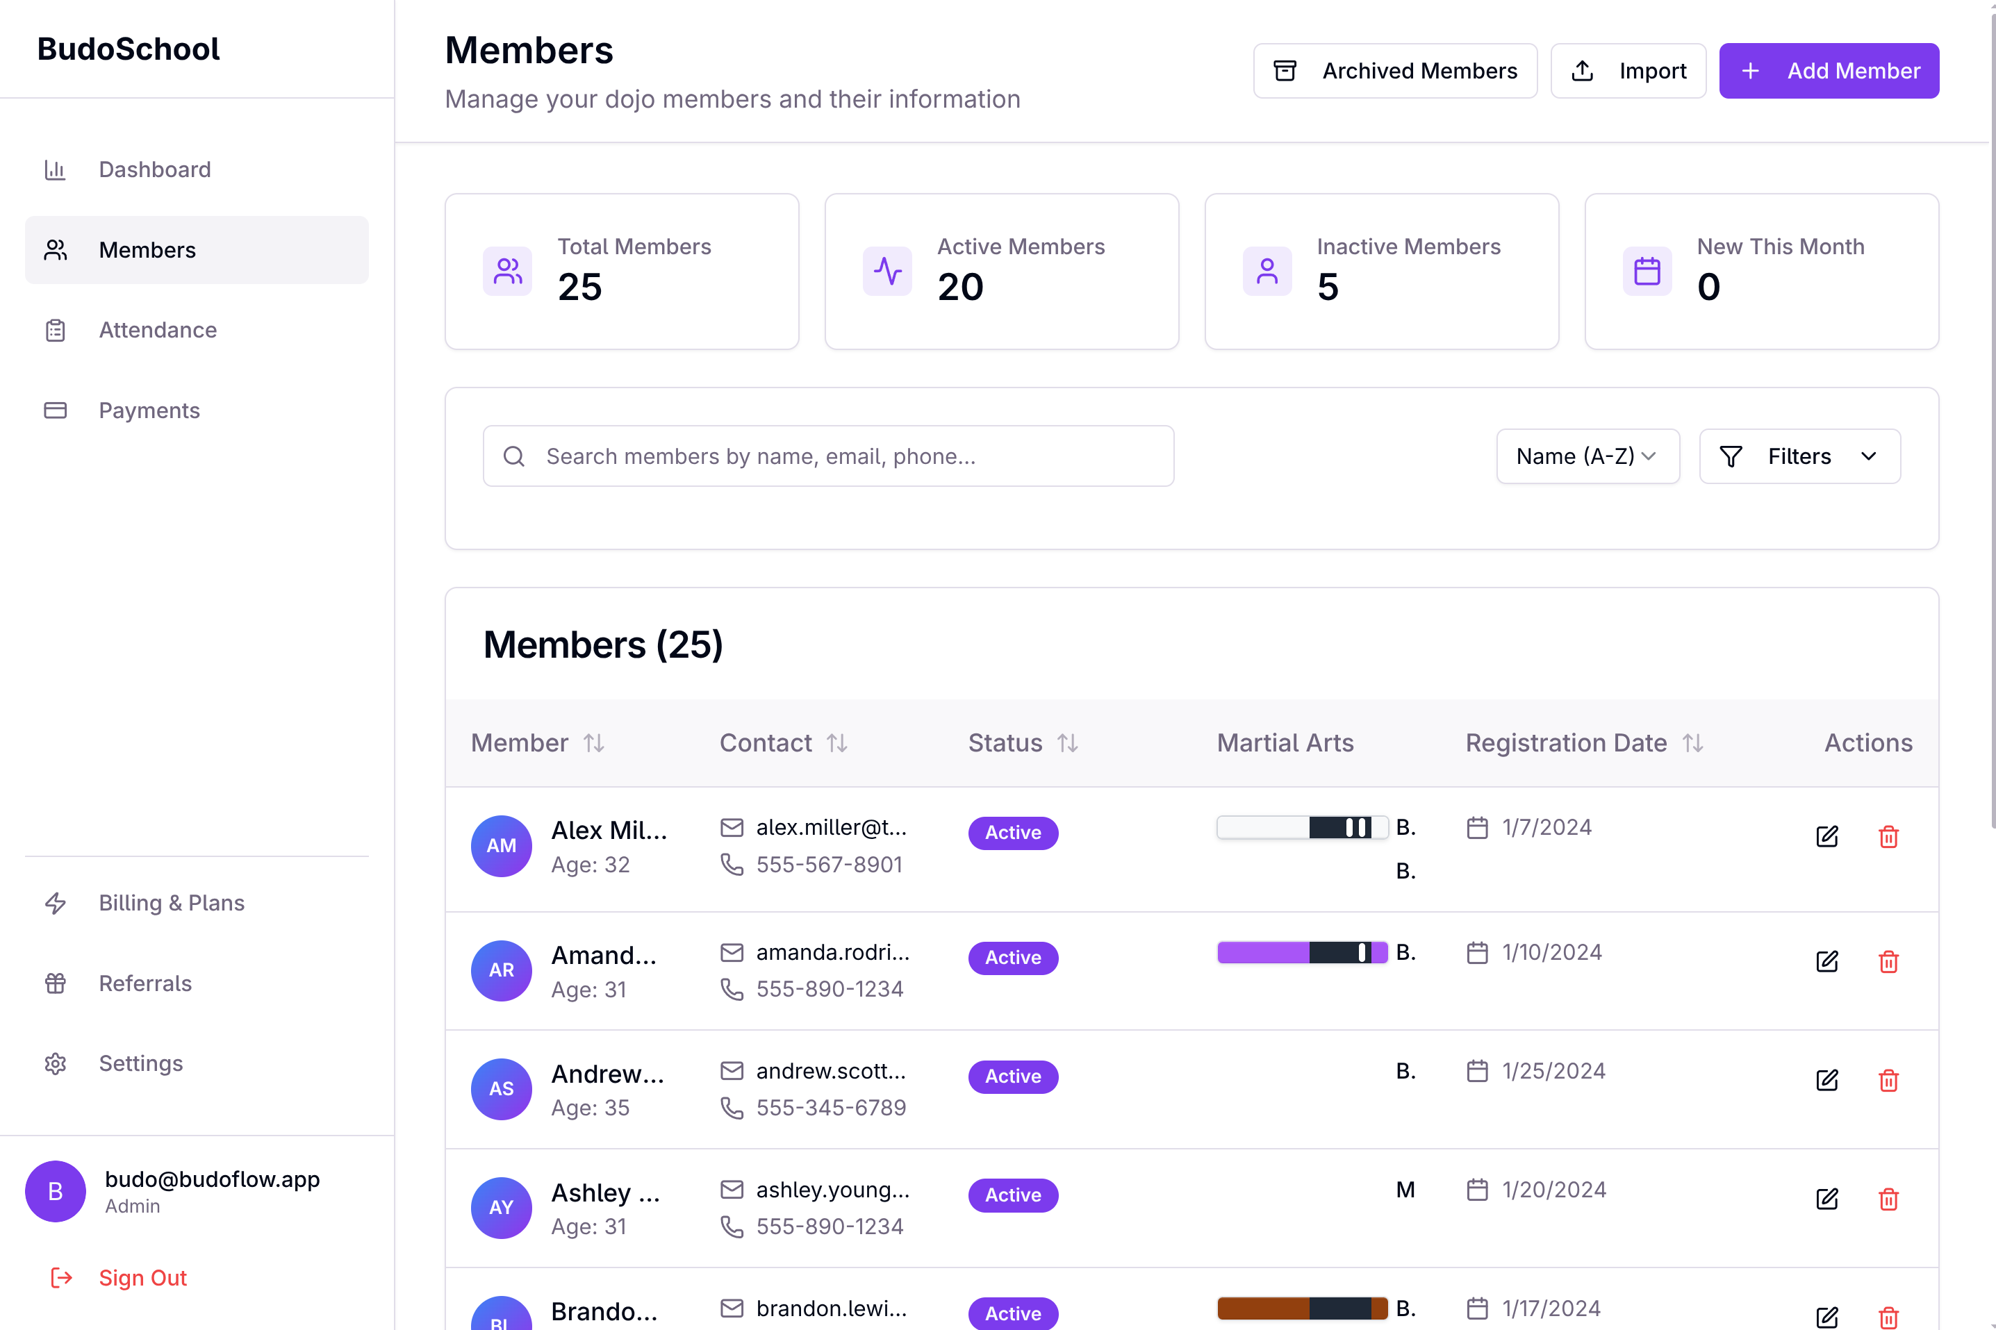The image size is (1996, 1330).
Task: Click the trash icon on Amanda's row
Action: coord(1888,962)
